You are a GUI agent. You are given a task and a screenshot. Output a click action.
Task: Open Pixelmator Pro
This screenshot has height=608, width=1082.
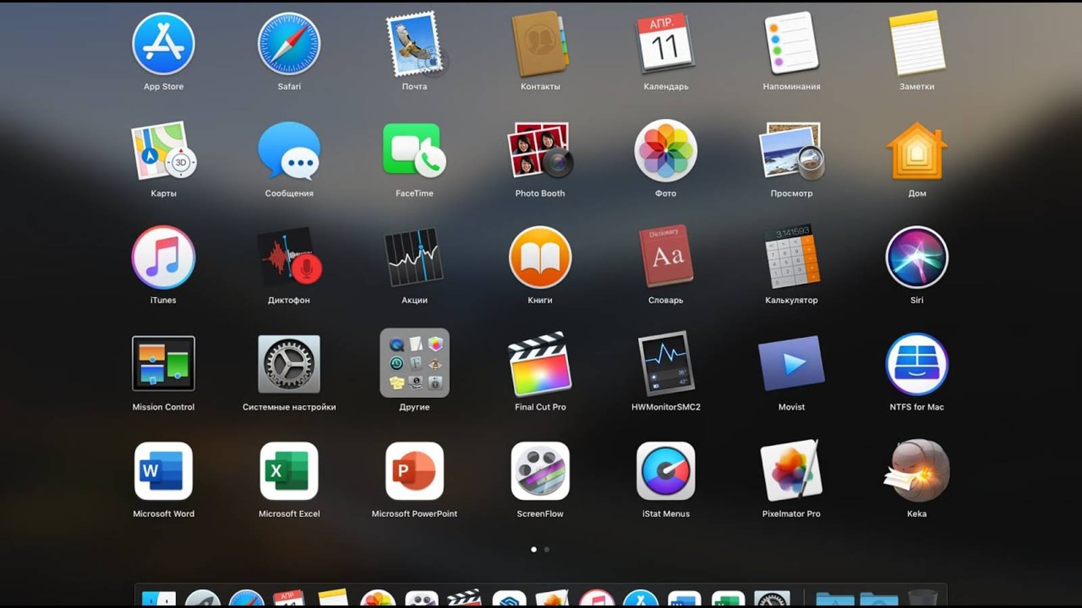click(x=790, y=472)
